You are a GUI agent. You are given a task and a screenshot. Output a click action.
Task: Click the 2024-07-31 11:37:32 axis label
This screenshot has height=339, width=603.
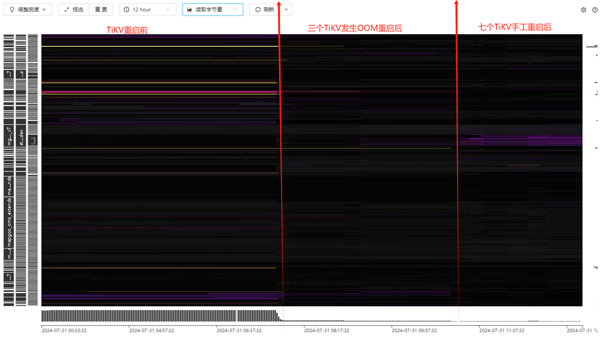[502, 331]
